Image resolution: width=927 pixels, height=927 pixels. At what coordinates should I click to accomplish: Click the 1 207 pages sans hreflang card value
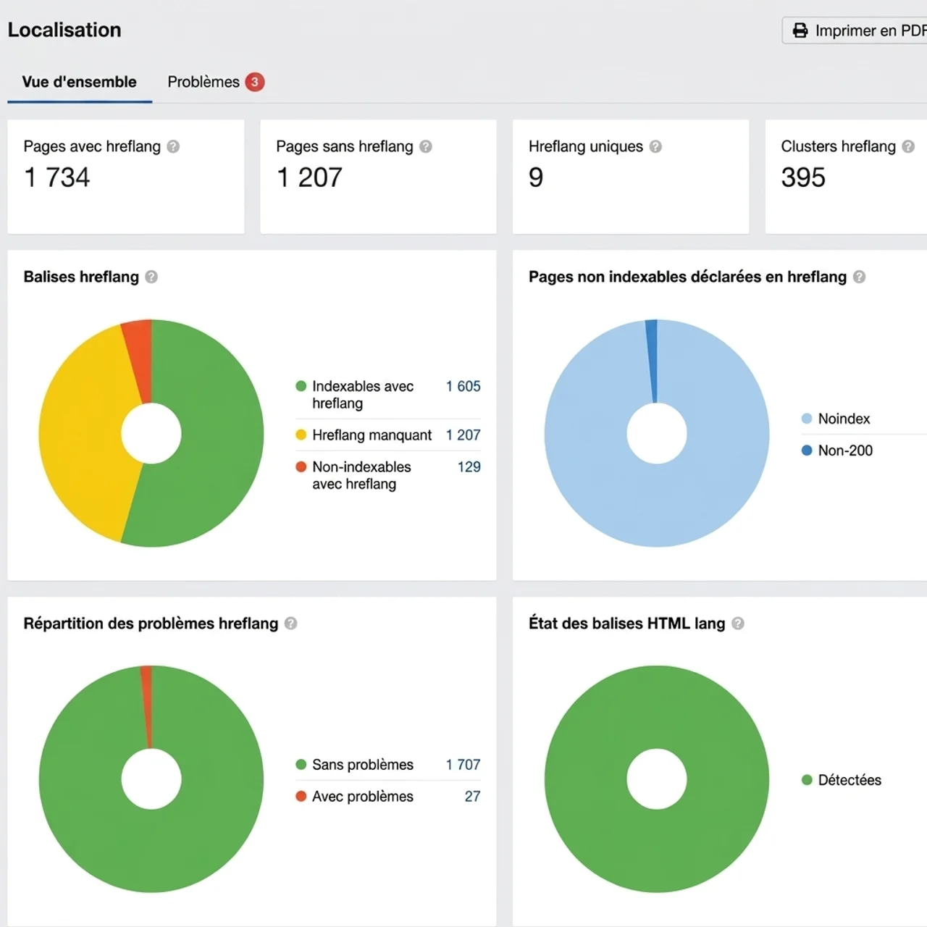(x=309, y=177)
